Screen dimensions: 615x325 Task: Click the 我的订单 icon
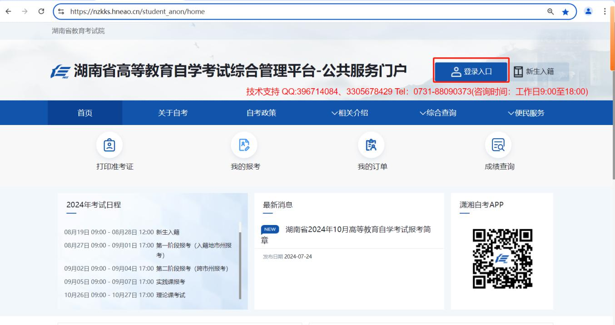[x=372, y=145]
